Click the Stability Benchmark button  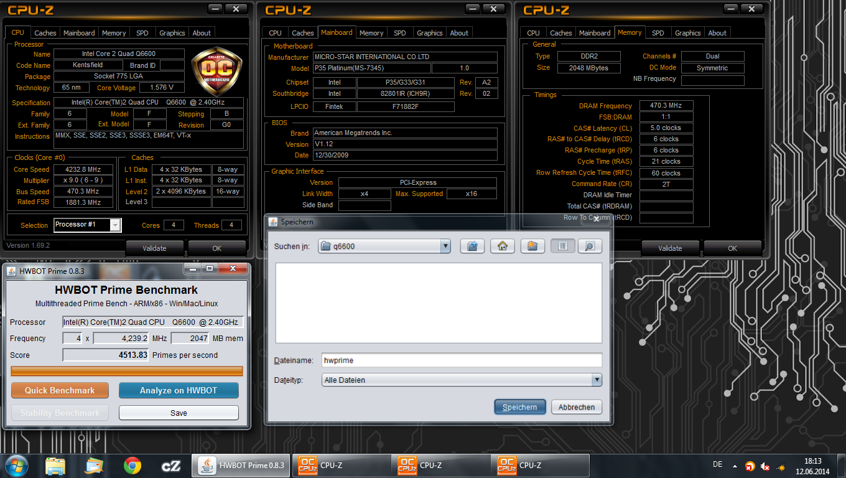pyautogui.click(x=60, y=413)
